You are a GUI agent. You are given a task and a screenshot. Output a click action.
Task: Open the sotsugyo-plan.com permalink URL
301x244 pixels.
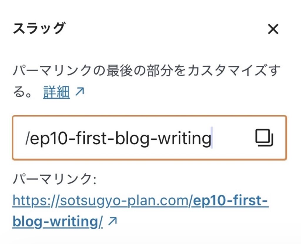coord(140,211)
